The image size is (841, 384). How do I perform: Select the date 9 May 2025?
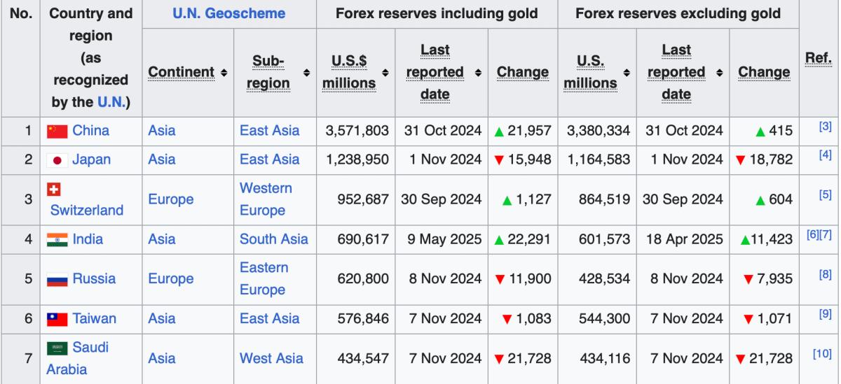point(444,240)
